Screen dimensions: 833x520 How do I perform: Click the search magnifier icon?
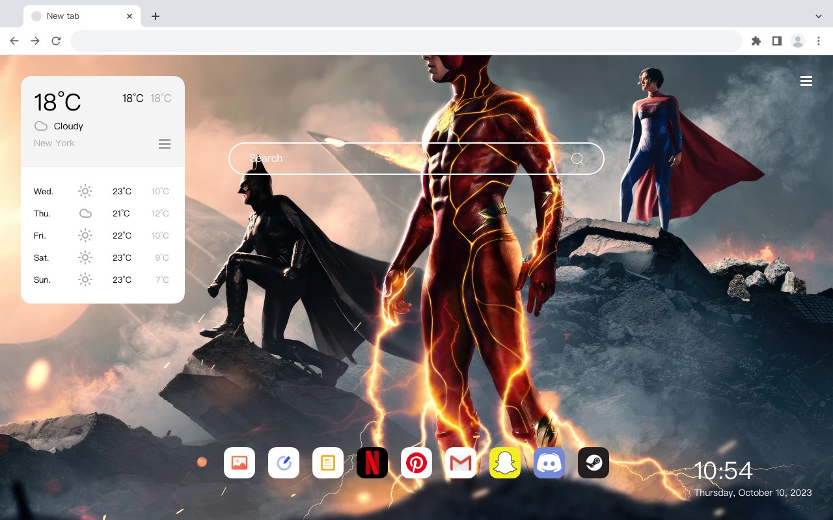coord(577,159)
